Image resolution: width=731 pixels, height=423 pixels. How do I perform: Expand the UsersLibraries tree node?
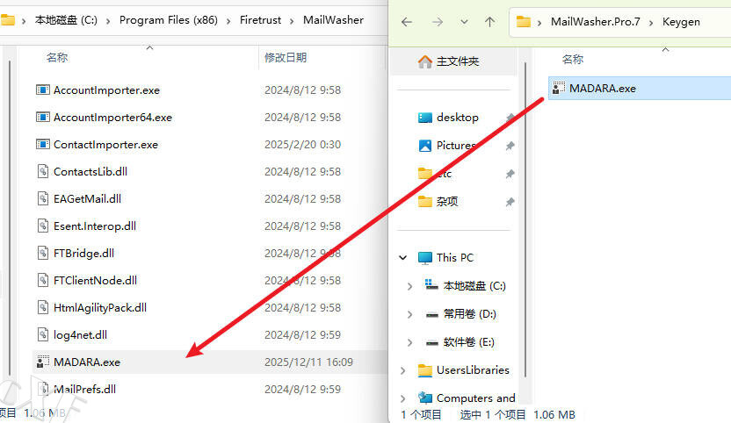[x=403, y=370]
